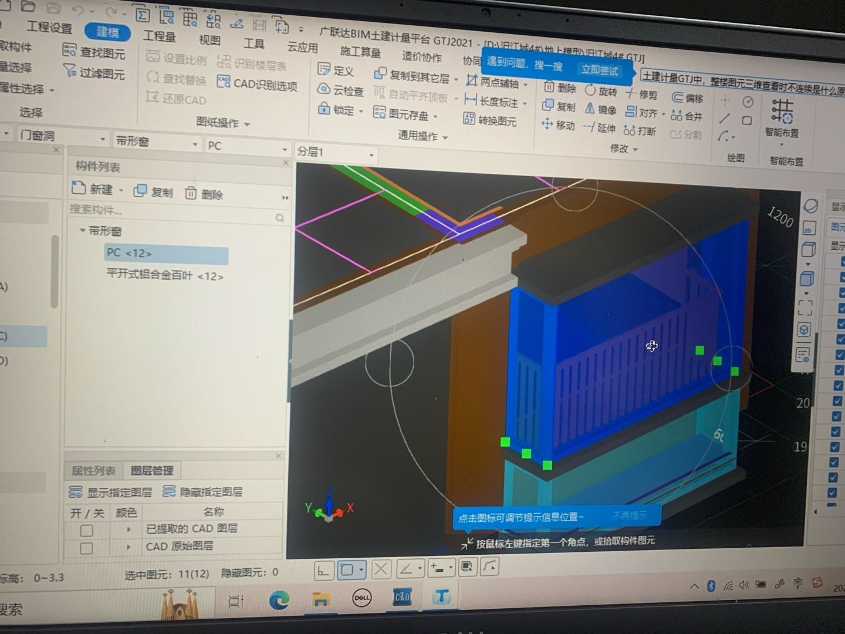Screen dimensions: 845x634
Task: Click the 智能布置 smart layout icon
Action: [782, 110]
